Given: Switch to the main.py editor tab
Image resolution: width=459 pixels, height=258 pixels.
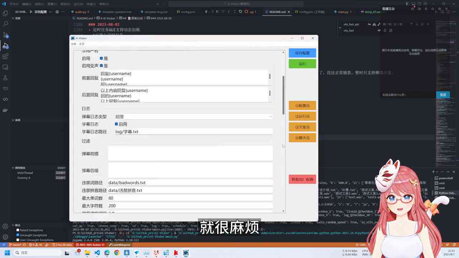Looking at the screenshot, I should (343, 12).
